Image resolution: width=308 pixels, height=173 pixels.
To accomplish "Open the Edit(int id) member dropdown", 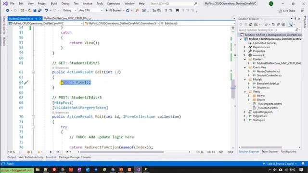I will tap(198, 24).
